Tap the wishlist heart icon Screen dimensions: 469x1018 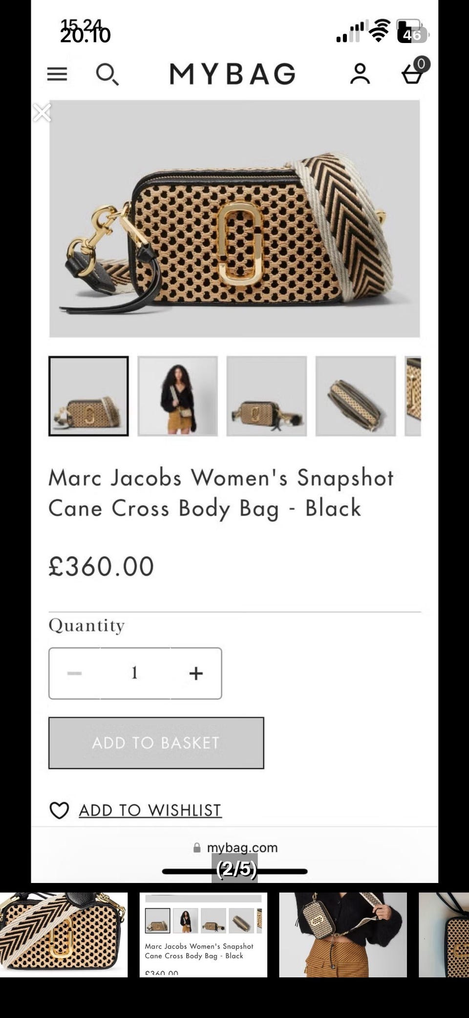pos(59,810)
